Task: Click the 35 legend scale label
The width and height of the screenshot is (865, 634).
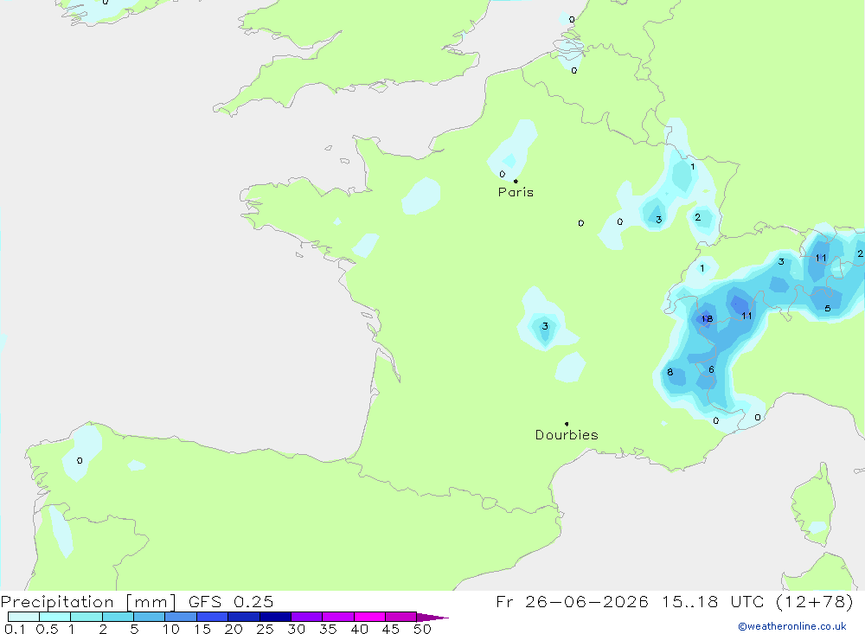Action: 328,629
